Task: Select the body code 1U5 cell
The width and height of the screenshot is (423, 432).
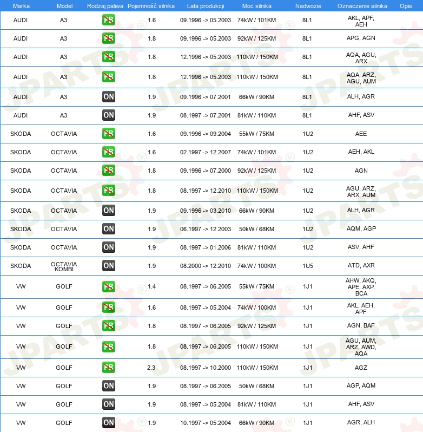Action: coord(308,266)
